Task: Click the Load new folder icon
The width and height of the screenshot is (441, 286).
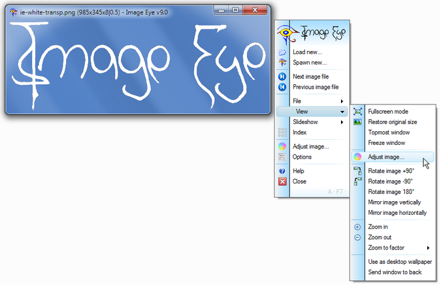Action: pyautogui.click(x=282, y=52)
